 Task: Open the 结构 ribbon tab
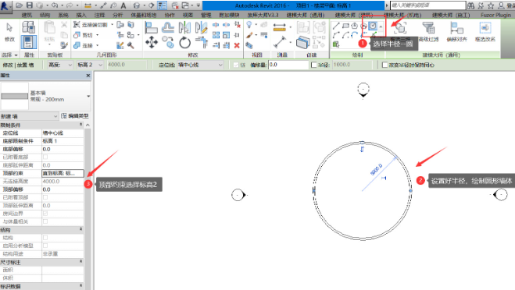45,15
